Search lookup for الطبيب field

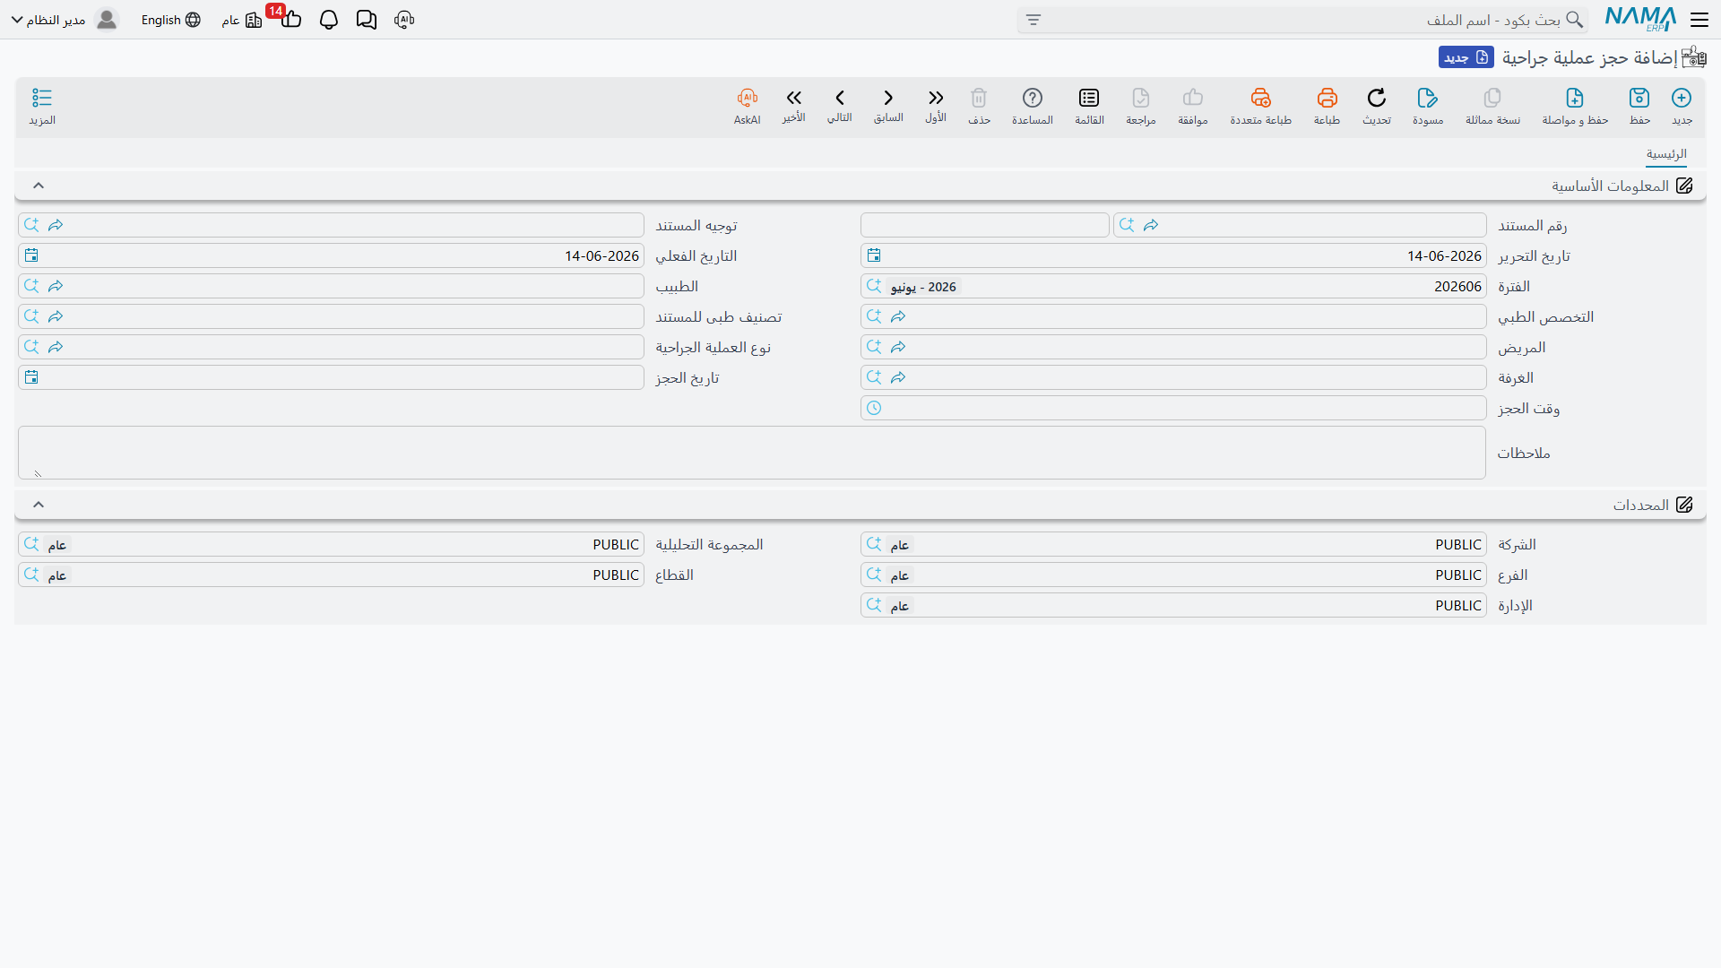pos(31,286)
